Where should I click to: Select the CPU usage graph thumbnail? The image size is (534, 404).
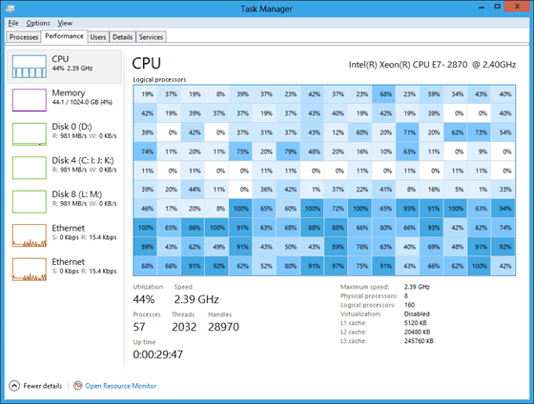point(30,67)
